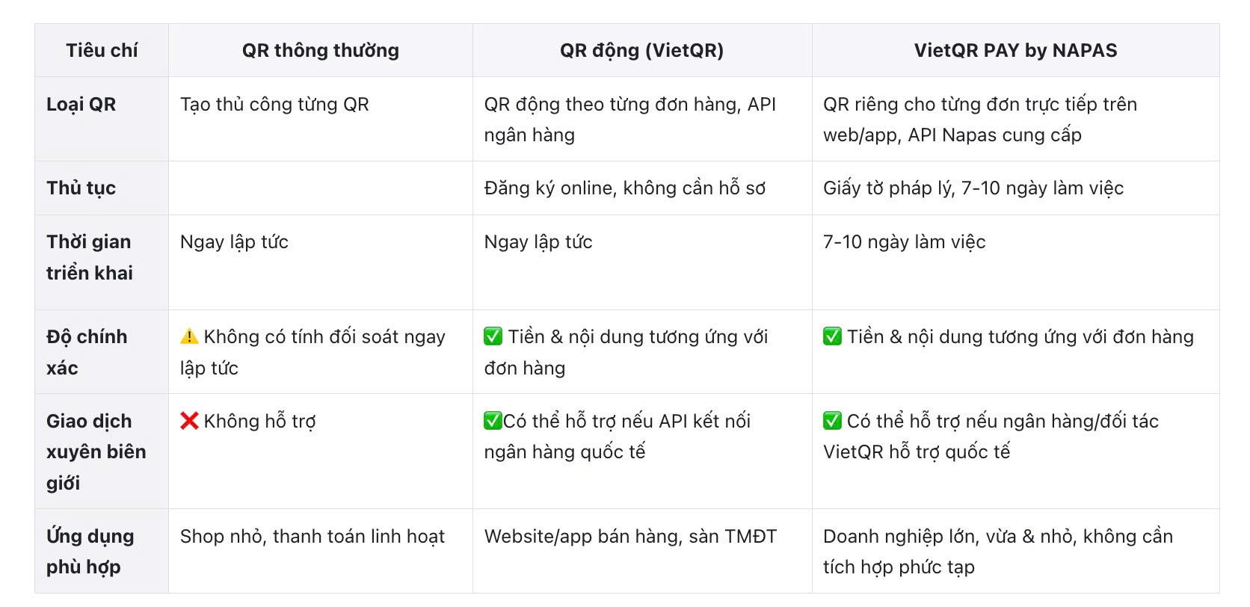Click the "Loại QR" row label
Image resolution: width=1250 pixels, height=607 pixels.
(81, 105)
